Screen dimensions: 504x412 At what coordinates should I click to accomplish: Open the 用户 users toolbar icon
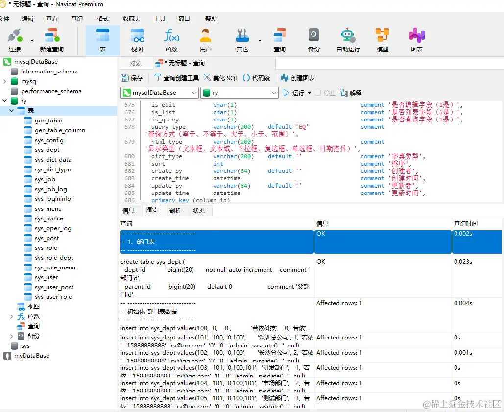point(205,40)
